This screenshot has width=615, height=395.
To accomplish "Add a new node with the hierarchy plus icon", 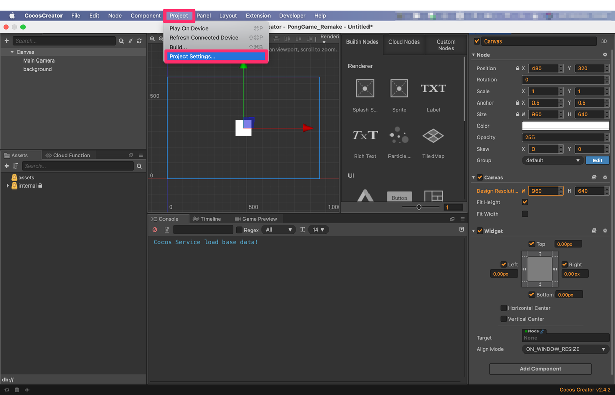I will (x=7, y=41).
